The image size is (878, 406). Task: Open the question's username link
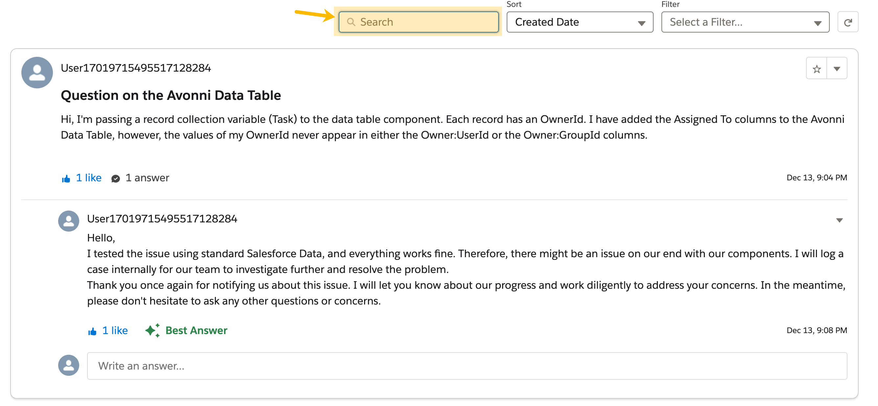click(x=136, y=68)
